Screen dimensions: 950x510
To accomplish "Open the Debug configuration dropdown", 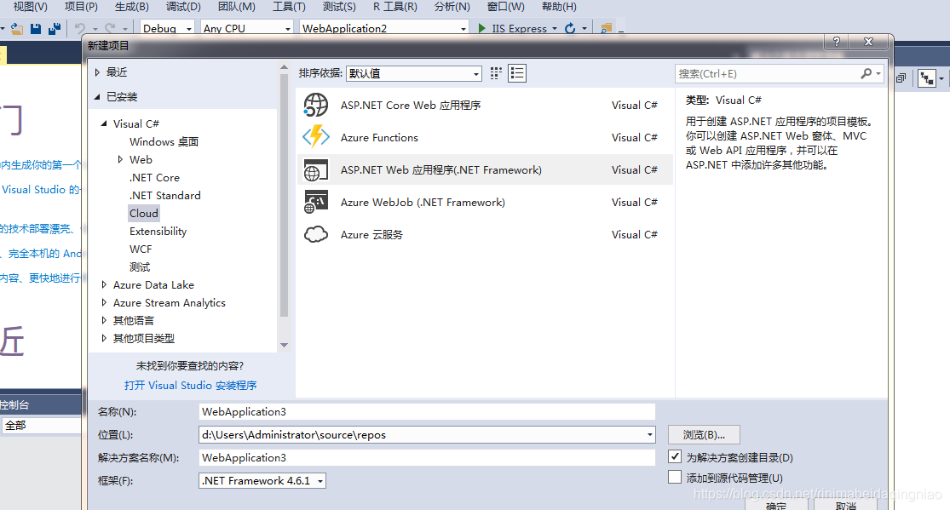I will 167,28.
